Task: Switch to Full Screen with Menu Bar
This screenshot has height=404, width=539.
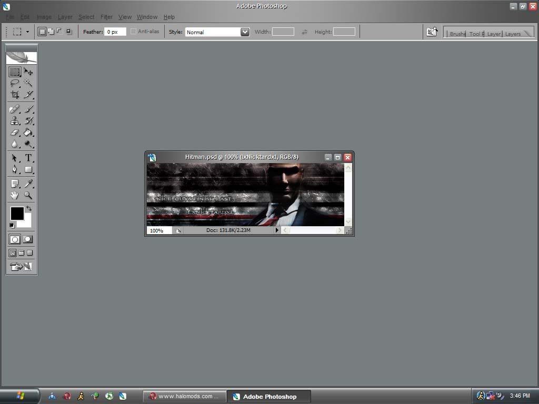Action: pyautogui.click(x=21, y=253)
